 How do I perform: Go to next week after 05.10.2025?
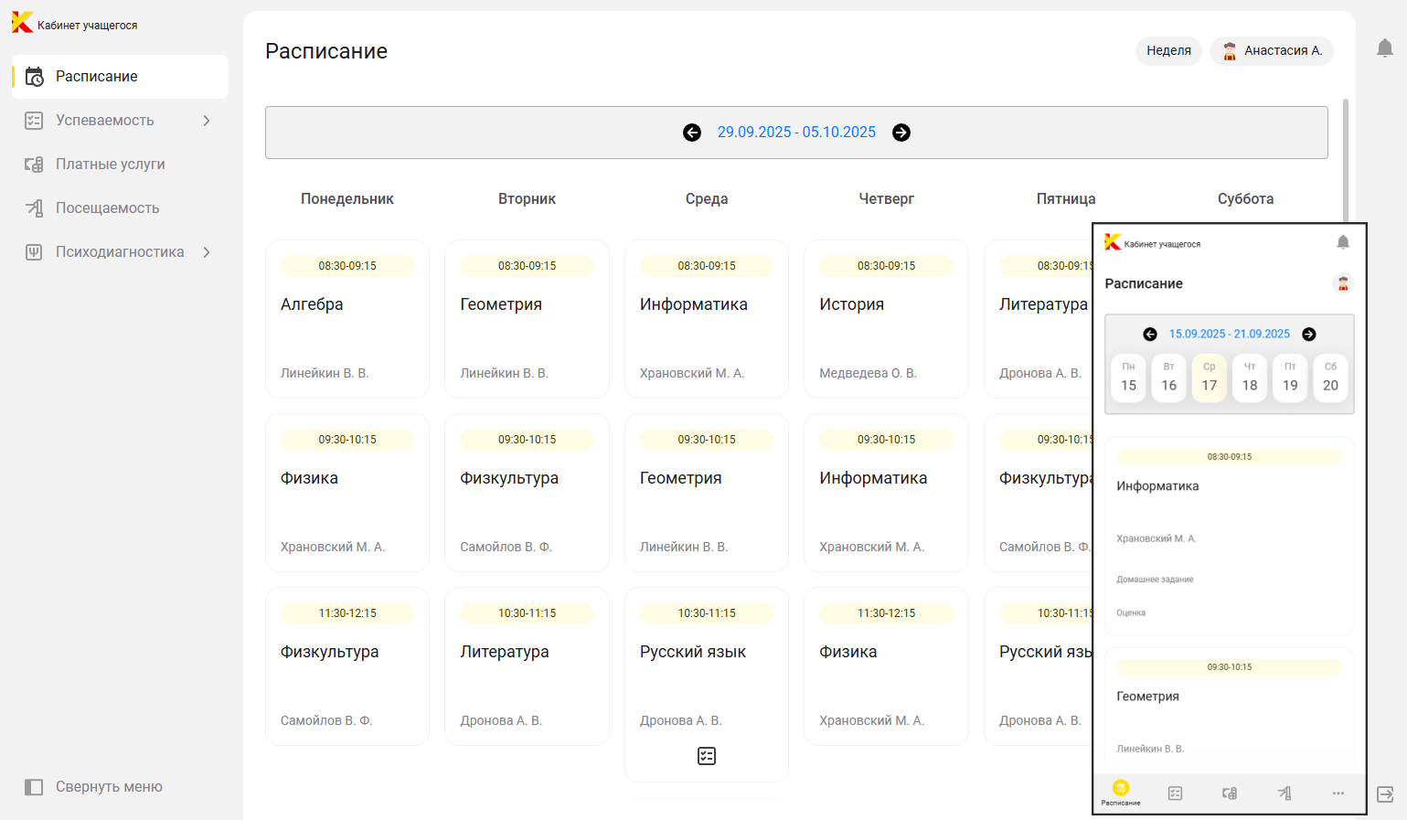pos(901,133)
